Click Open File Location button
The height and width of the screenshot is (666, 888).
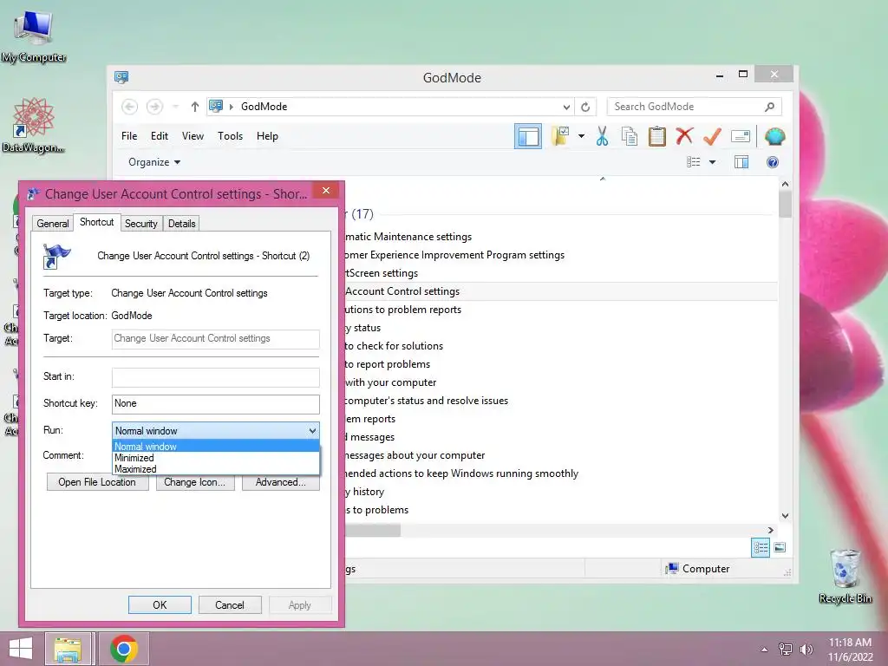click(97, 482)
